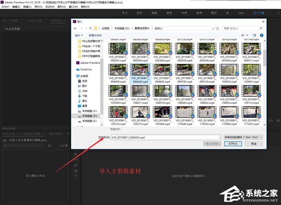
Task: Click the search magnifier in the Project panel
Action: click(5, 145)
